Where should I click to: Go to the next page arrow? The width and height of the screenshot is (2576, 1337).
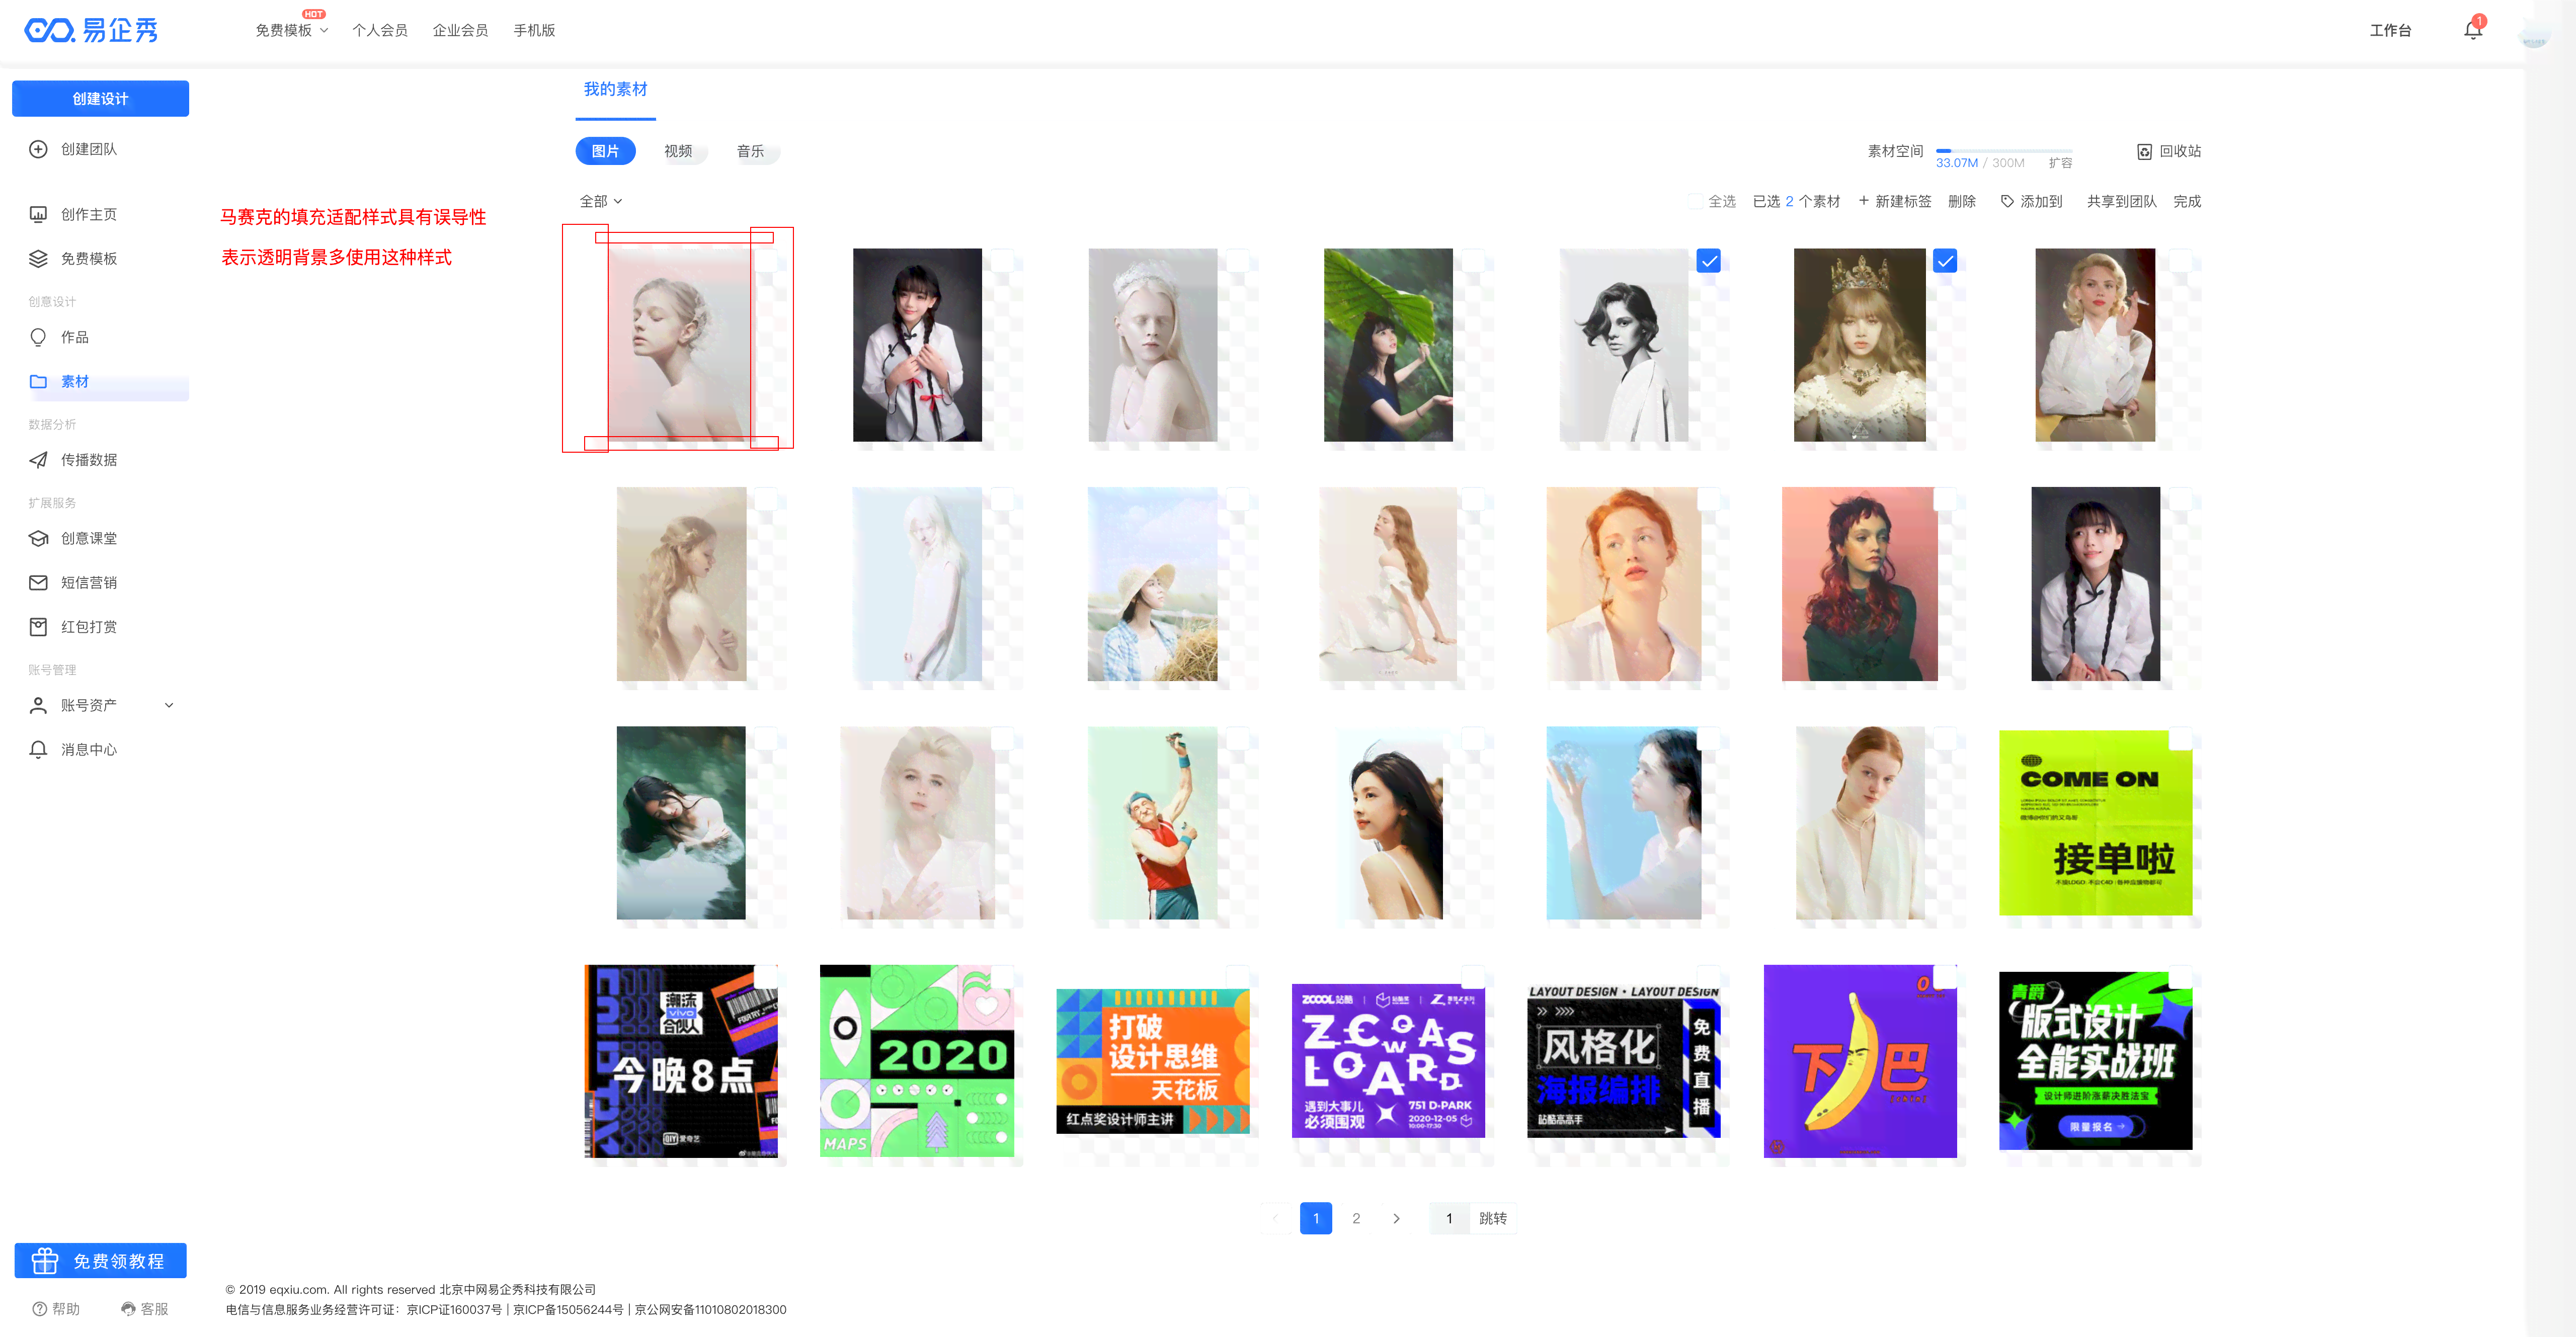tap(1396, 1218)
